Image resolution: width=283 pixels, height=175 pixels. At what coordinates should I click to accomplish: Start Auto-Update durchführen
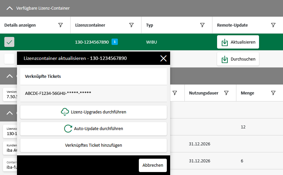tap(94, 129)
